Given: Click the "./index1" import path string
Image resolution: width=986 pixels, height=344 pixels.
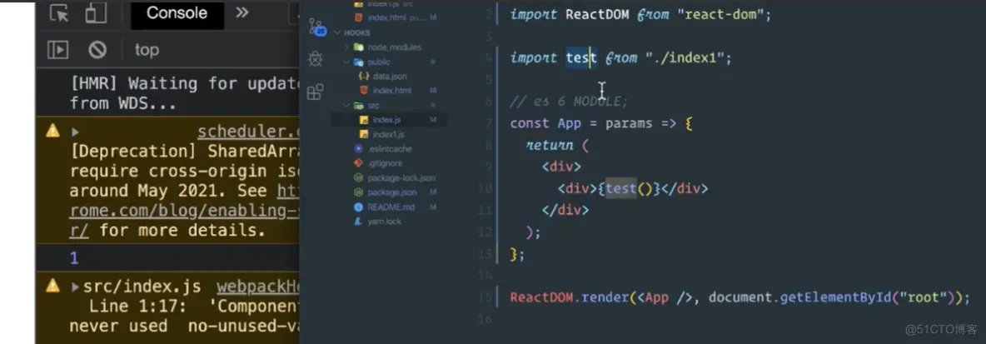Looking at the screenshot, I should point(685,57).
